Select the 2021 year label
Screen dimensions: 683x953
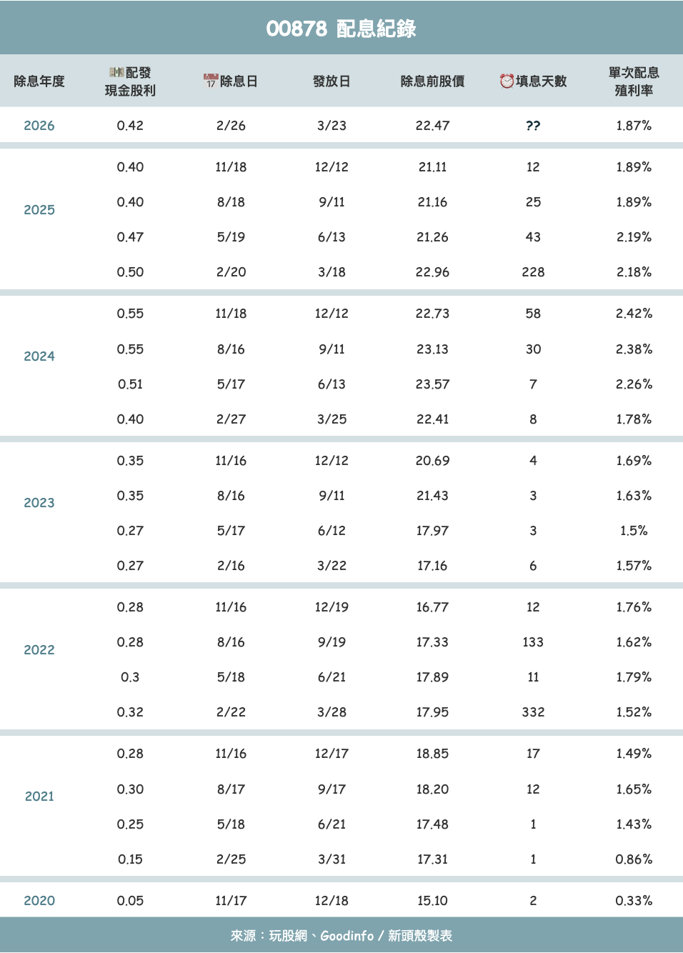39,797
